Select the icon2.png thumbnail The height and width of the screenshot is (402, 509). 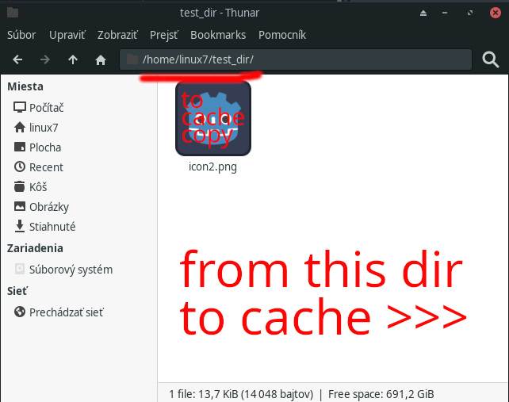tap(213, 118)
